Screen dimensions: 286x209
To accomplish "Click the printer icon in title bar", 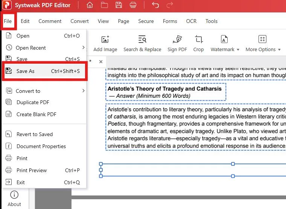I will point(133,5).
